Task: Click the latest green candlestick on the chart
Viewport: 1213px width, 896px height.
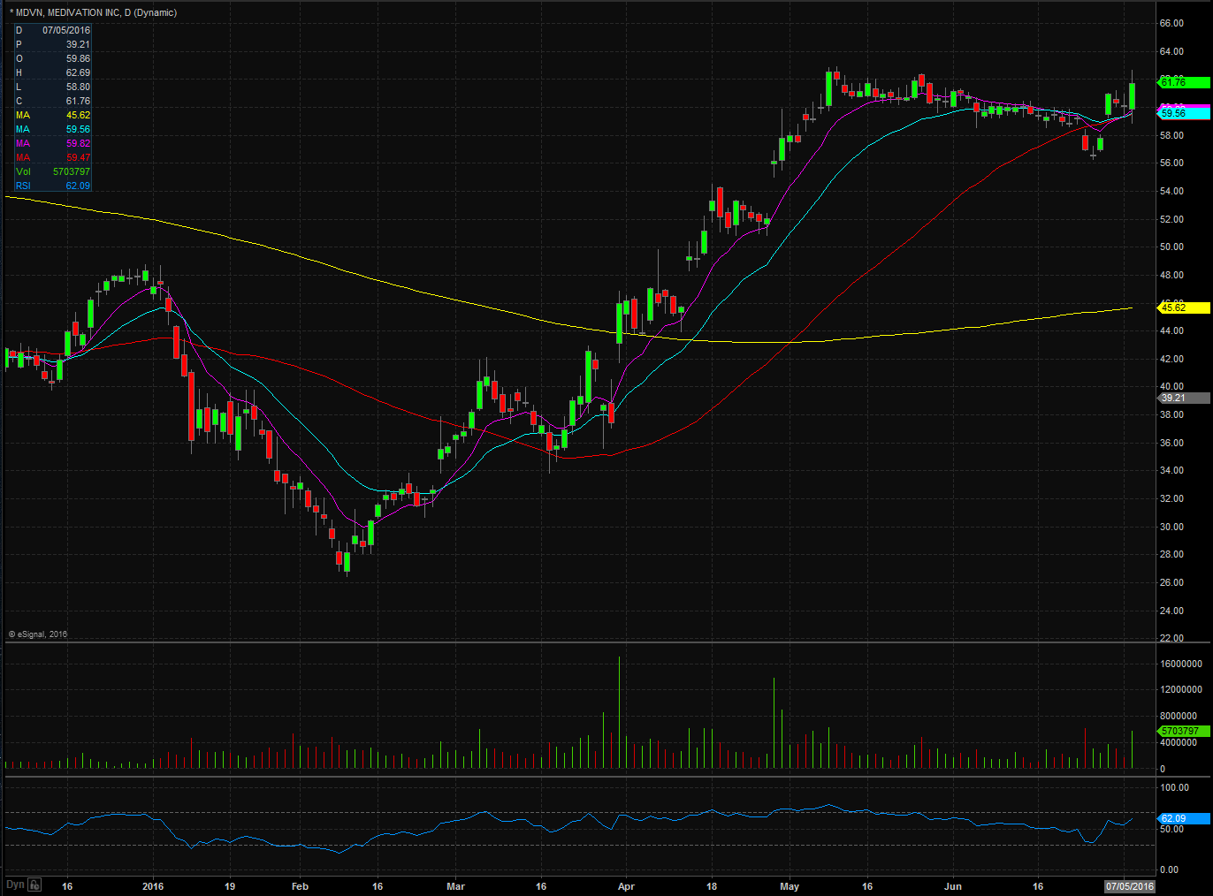Action: click(x=1132, y=95)
